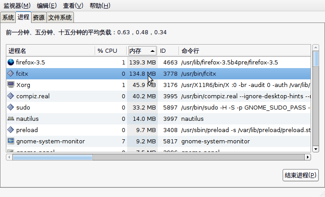Click the vertical scrollbar thumb
Screen dimensions: 325x197
point(316,59)
